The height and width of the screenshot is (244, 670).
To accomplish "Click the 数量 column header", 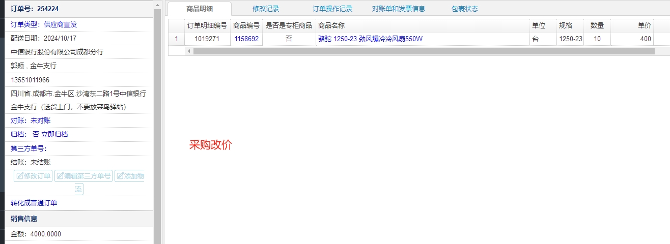I will [598, 25].
